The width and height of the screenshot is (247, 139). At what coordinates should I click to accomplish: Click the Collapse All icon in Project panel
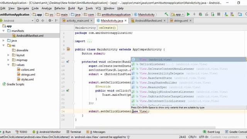[43, 20]
